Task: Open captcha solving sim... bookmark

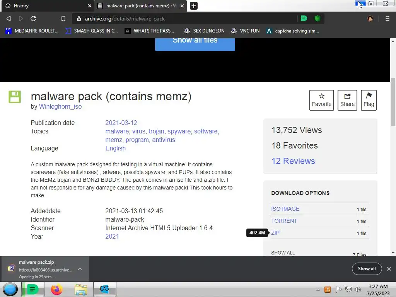Action: 292,31
